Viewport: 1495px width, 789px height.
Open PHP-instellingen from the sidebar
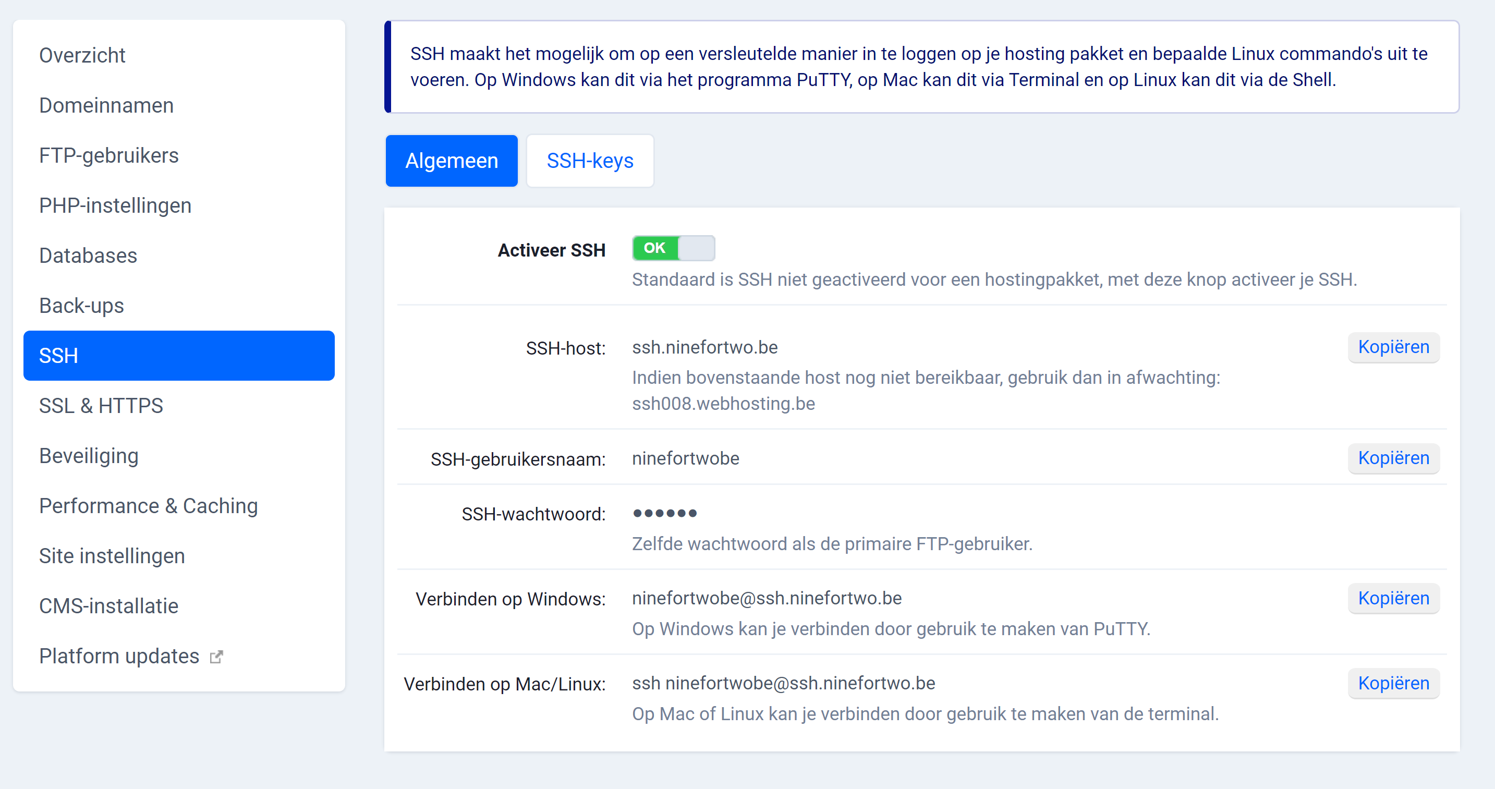[x=115, y=205]
